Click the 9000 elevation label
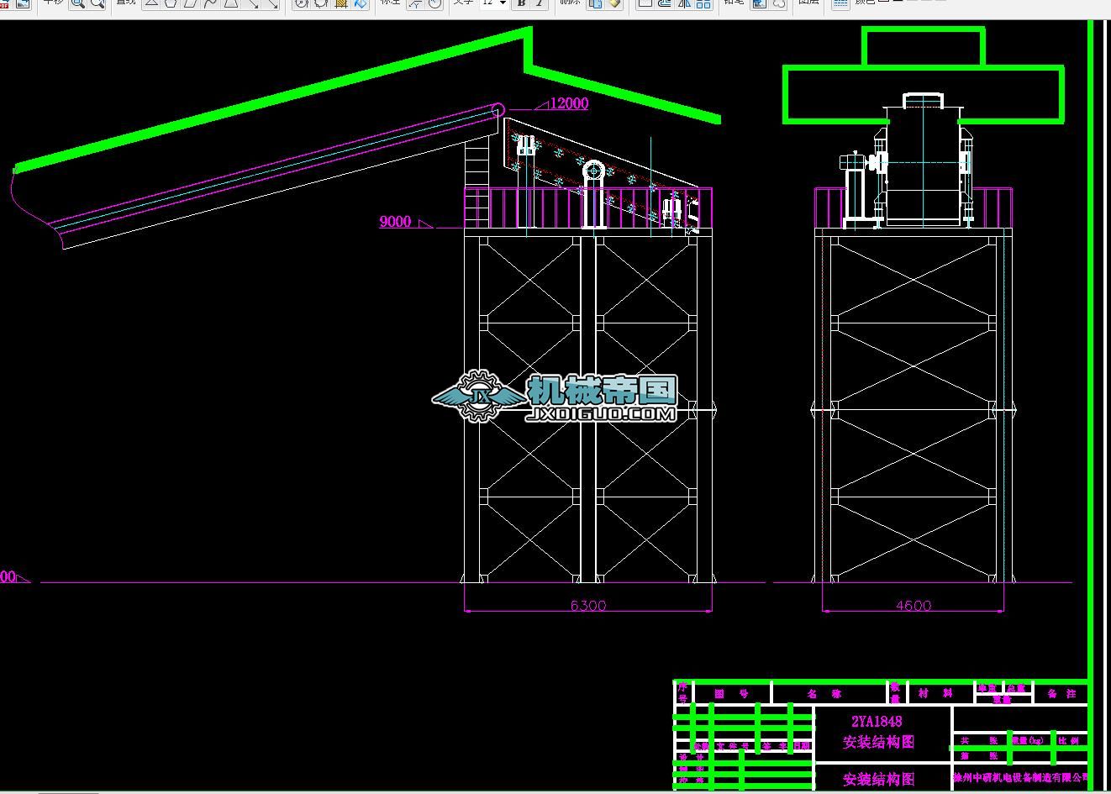 point(395,222)
